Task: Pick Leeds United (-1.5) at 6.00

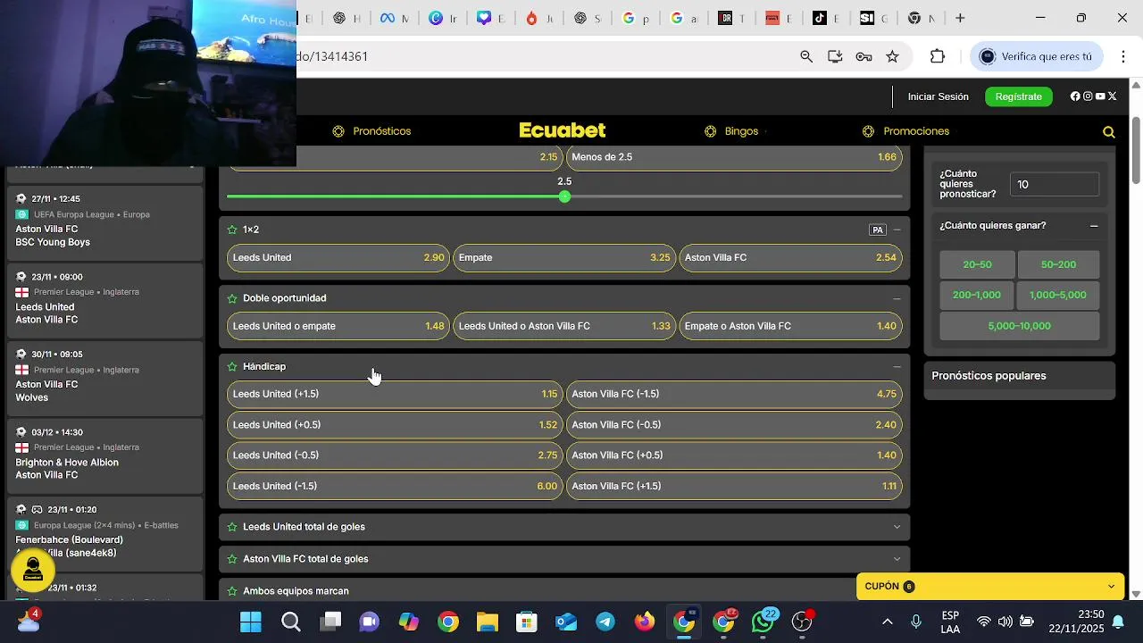Action: tap(395, 486)
